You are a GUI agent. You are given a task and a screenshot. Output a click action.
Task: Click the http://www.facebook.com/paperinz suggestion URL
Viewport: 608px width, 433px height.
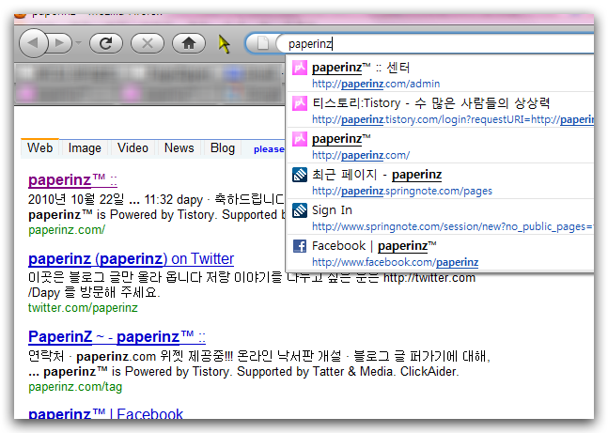395,262
